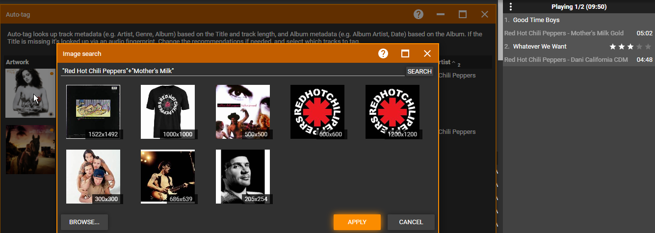Set fifth star rating for Whatever We Want

pyautogui.click(x=648, y=47)
